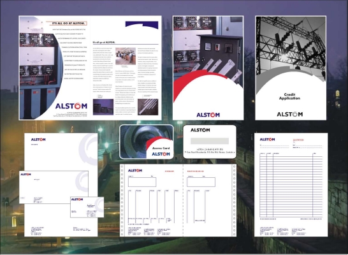348x255 pixels.
Task: Click the left address box on the continuous form
Action: (x=142, y=182)
